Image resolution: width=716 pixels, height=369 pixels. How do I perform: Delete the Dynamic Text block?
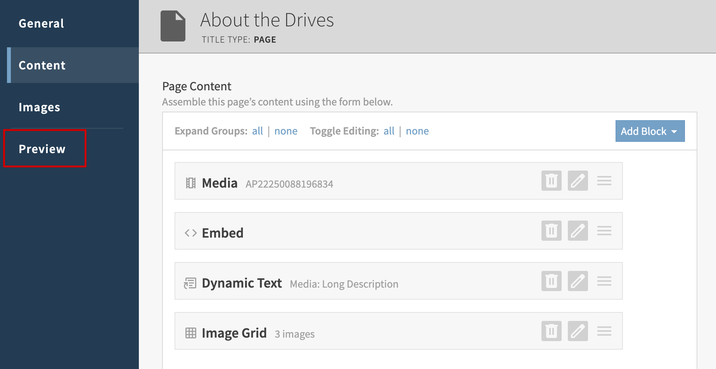551,281
